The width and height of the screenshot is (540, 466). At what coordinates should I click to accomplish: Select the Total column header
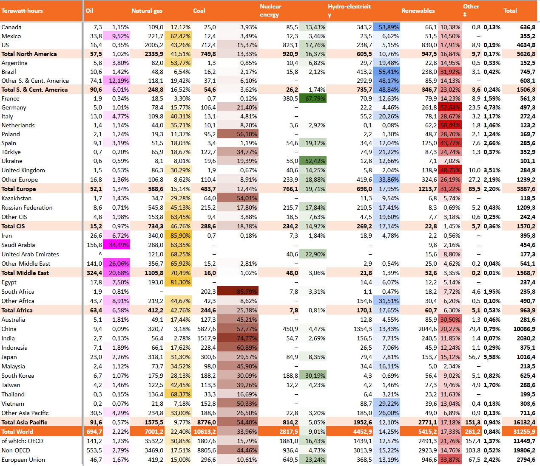tap(510, 11)
